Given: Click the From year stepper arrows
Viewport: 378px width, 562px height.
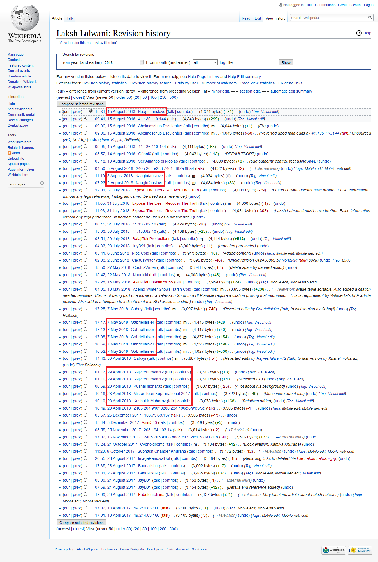Looking at the screenshot, I should pos(142,62).
